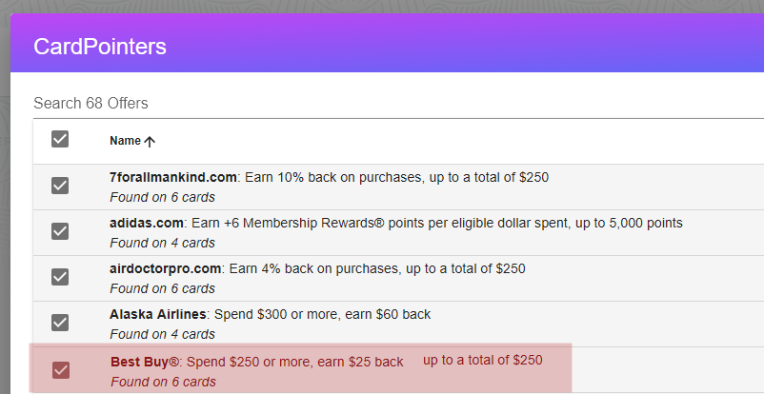Deselect the airdoctorpro.com offer checkbox
This screenshot has height=394, width=764.
tap(60, 277)
